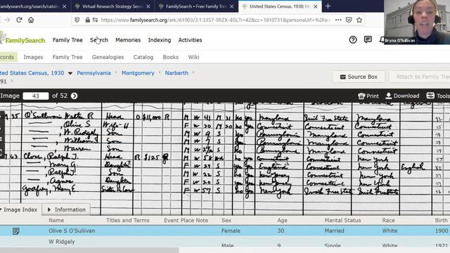This screenshot has width=450, height=253.
Task: Bookmark this page with the star icon
Action: tap(359, 20)
